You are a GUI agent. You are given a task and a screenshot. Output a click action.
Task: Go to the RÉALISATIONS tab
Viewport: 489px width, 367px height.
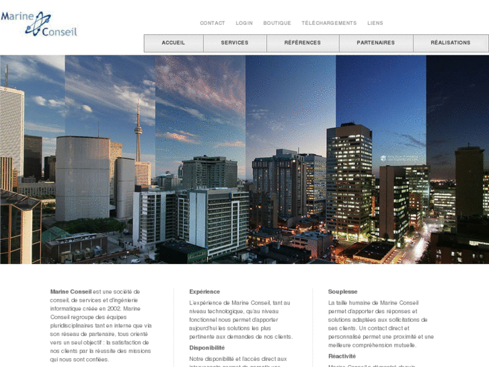(451, 43)
